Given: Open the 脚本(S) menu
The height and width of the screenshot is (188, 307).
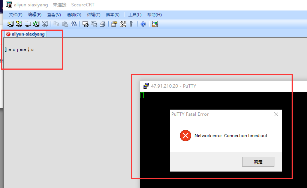Looking at the screenshot, I should [113, 15].
